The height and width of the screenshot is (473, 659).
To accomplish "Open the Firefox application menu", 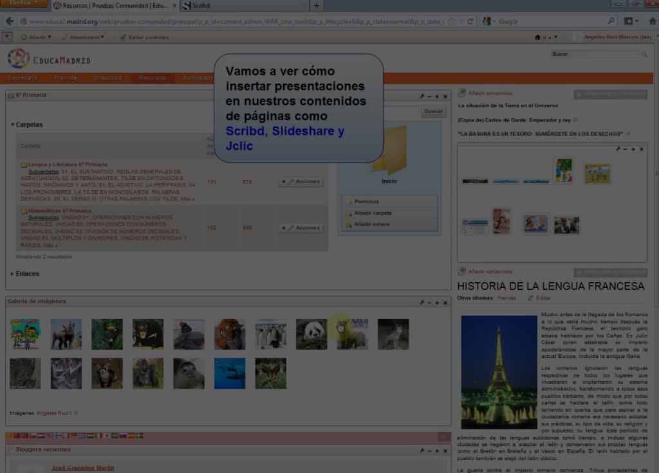I will [x=24, y=3].
